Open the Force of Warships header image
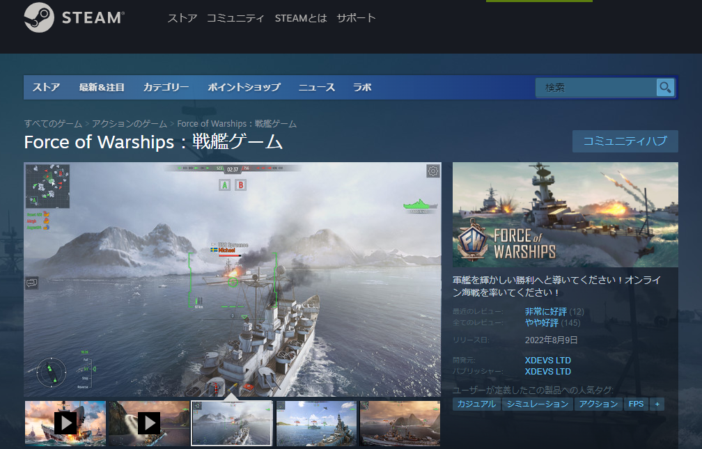The width and height of the screenshot is (702, 449). click(x=565, y=214)
